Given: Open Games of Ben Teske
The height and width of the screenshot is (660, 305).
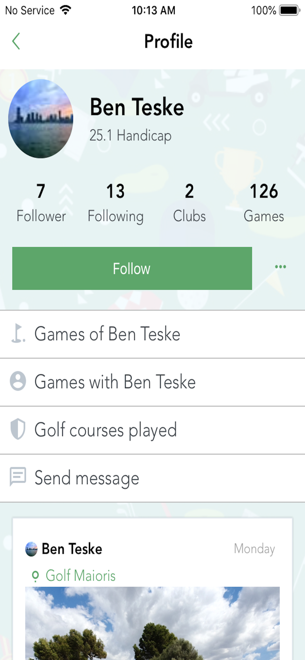Looking at the screenshot, I should coord(107,334).
